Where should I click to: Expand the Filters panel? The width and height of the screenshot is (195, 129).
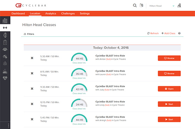29,34
